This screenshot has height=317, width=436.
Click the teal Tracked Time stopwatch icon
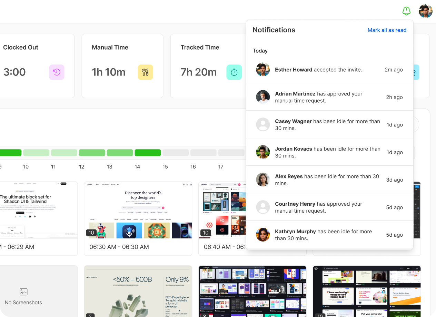[234, 72]
